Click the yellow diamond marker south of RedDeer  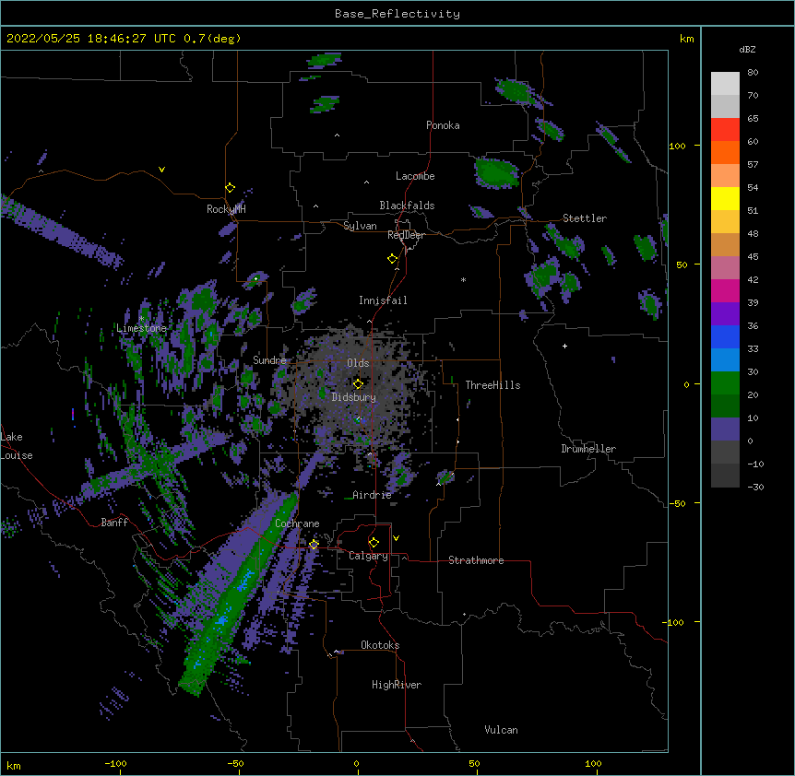392,259
